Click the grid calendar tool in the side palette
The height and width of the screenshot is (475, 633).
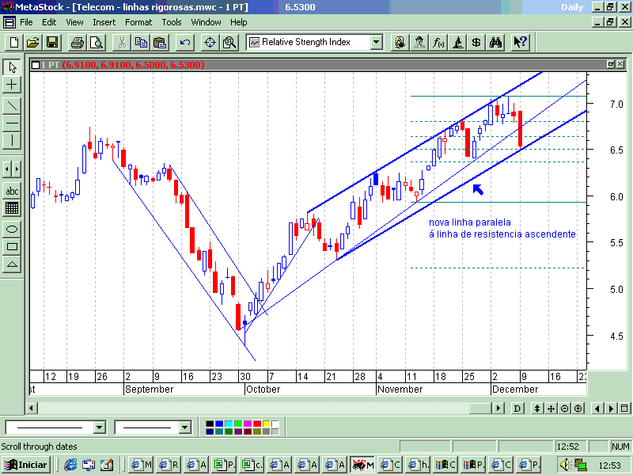point(12,208)
